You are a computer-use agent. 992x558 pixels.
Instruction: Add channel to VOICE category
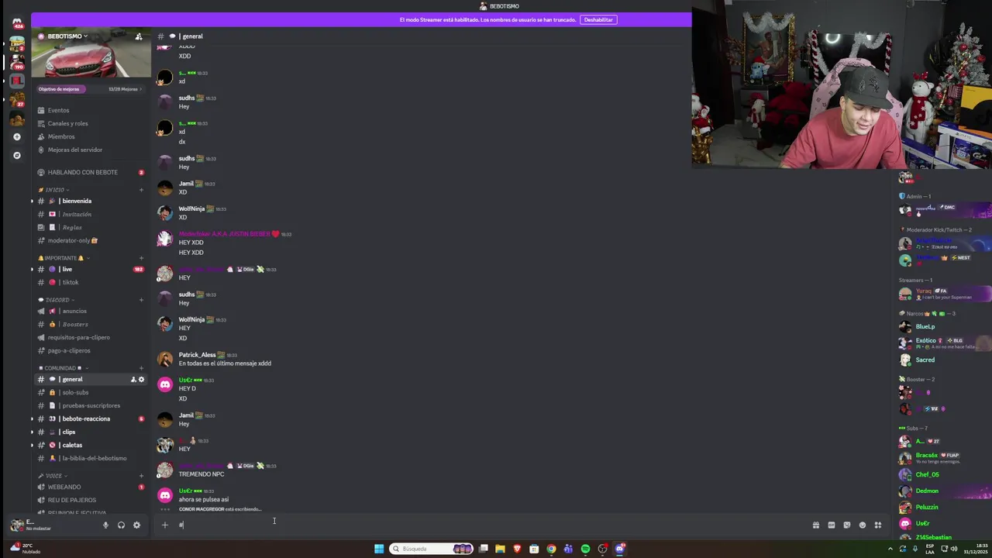pos(141,476)
